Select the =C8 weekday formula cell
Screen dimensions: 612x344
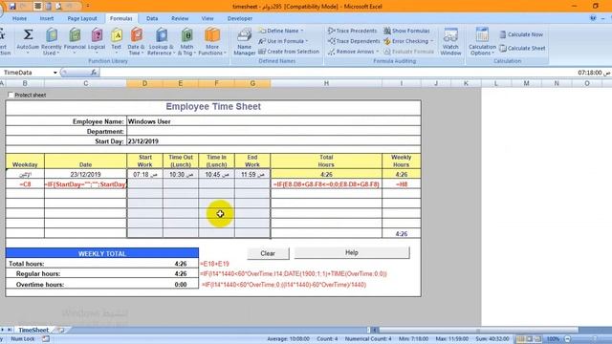coord(25,184)
